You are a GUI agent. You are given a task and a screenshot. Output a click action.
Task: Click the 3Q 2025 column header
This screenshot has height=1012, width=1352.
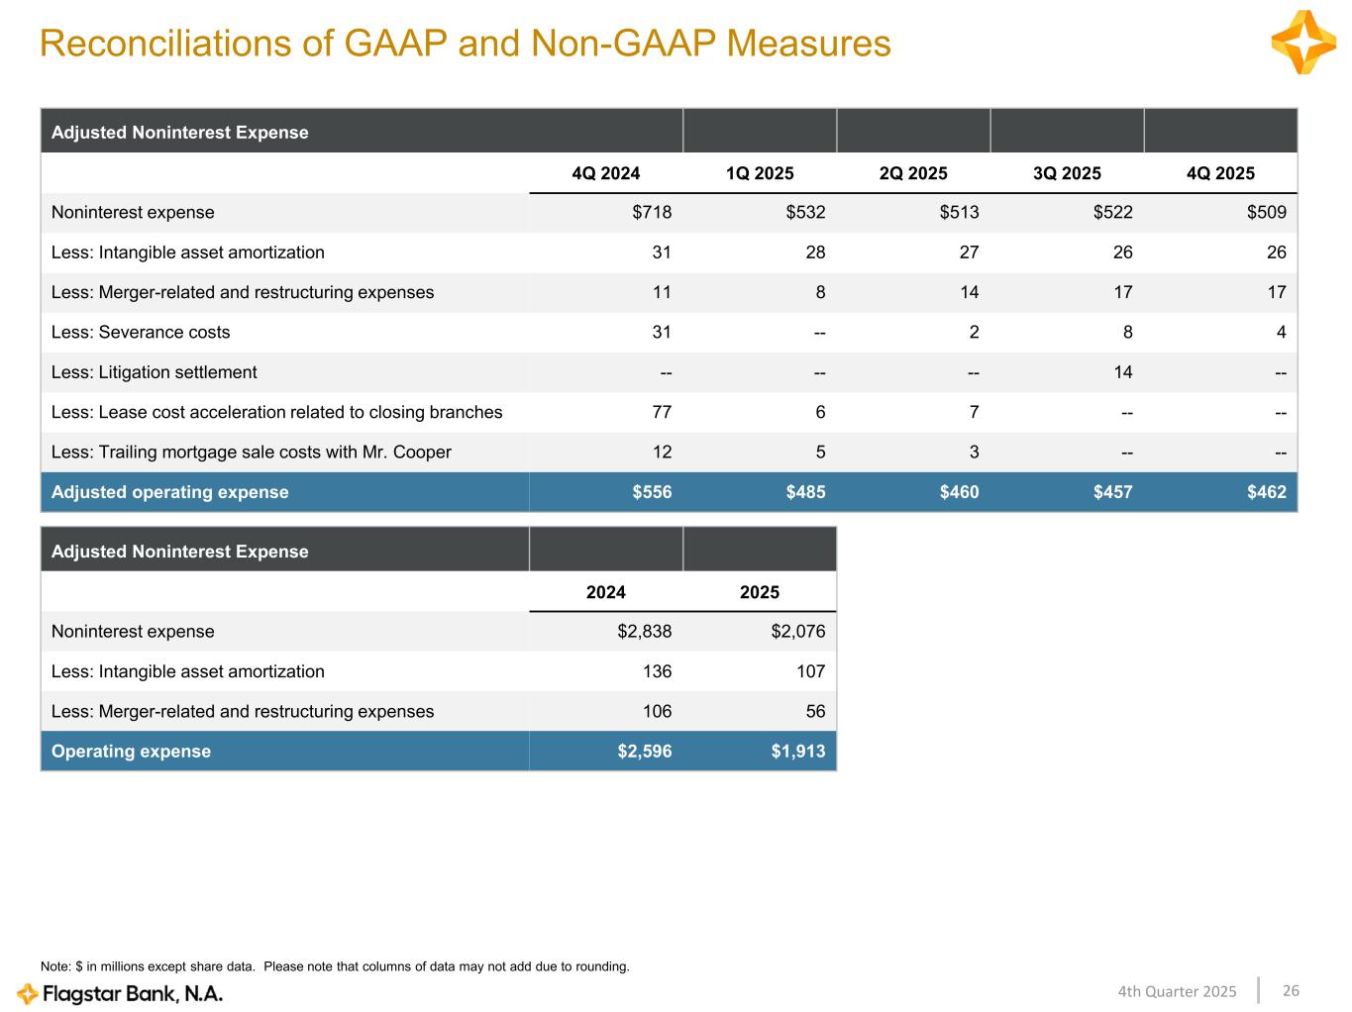click(x=1066, y=173)
